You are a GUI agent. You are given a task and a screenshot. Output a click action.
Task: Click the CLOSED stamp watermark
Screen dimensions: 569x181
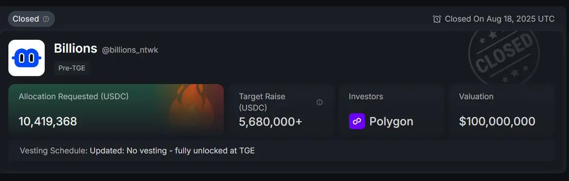504,55
